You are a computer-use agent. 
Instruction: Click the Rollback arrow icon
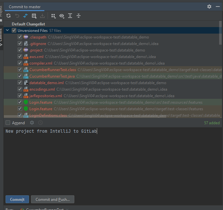coord(17,16)
